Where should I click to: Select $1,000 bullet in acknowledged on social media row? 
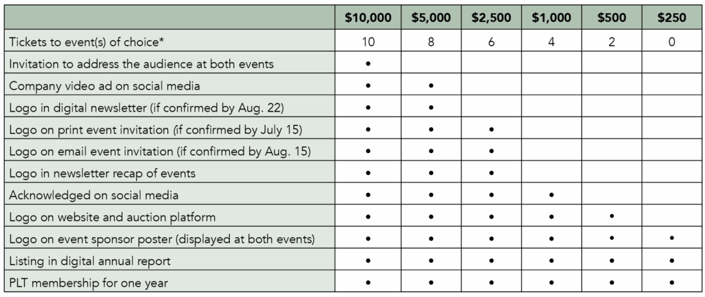551,195
